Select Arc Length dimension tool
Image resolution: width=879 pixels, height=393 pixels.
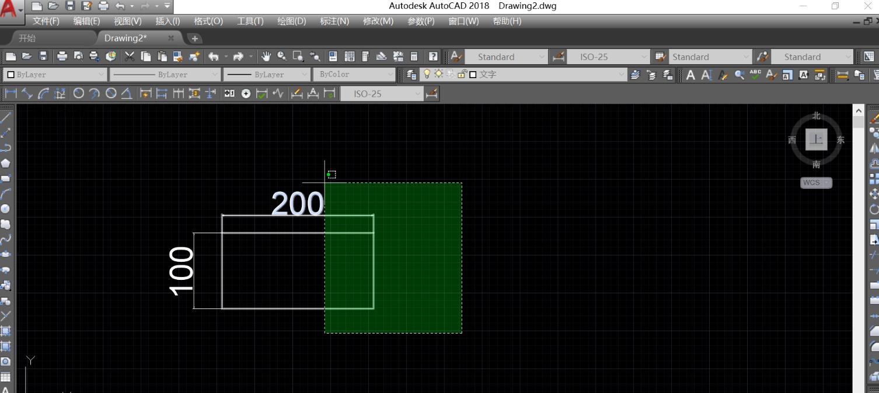44,93
